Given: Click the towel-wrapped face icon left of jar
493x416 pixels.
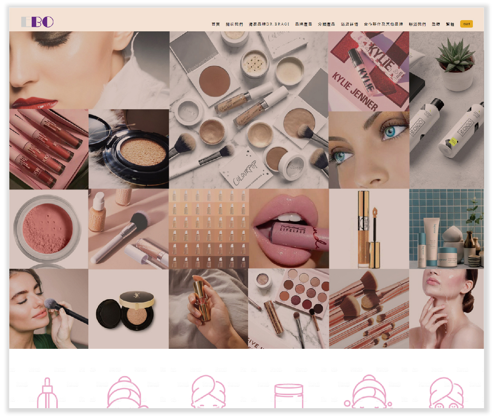Looking at the screenshot, I should point(208,392).
